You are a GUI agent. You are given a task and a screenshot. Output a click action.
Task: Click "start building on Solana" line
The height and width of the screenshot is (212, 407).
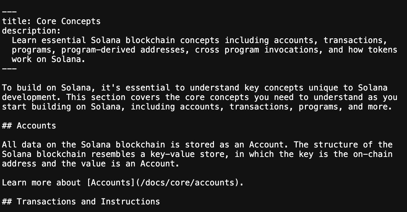click(x=61, y=107)
